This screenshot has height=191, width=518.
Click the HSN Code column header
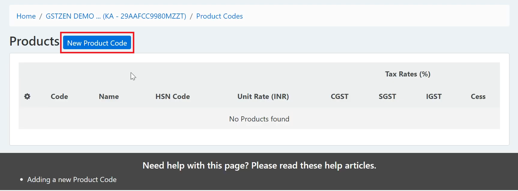tap(172, 97)
